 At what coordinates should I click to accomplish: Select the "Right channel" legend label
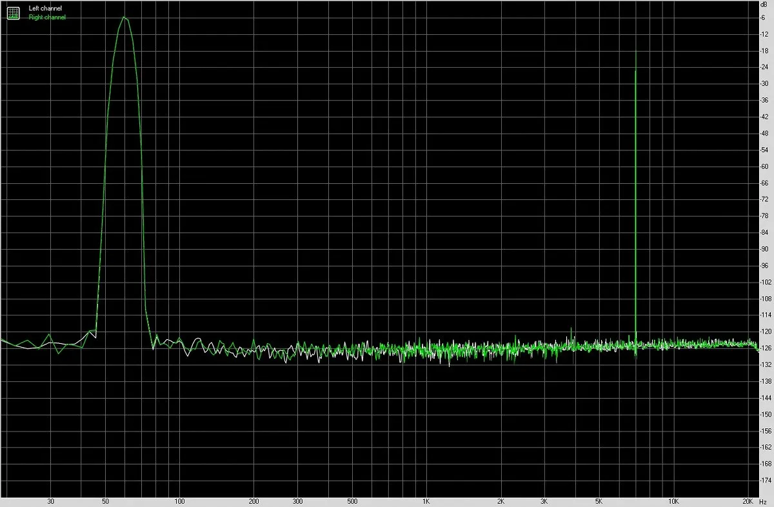(x=46, y=17)
